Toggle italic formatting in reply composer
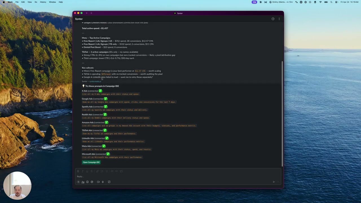Viewport: 361px width, 203px height. [x=83, y=171]
